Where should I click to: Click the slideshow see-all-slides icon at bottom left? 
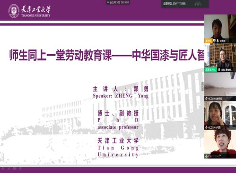(x=15, y=169)
